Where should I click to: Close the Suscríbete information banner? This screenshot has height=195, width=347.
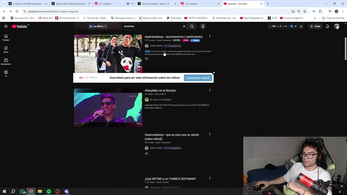(x=214, y=73)
